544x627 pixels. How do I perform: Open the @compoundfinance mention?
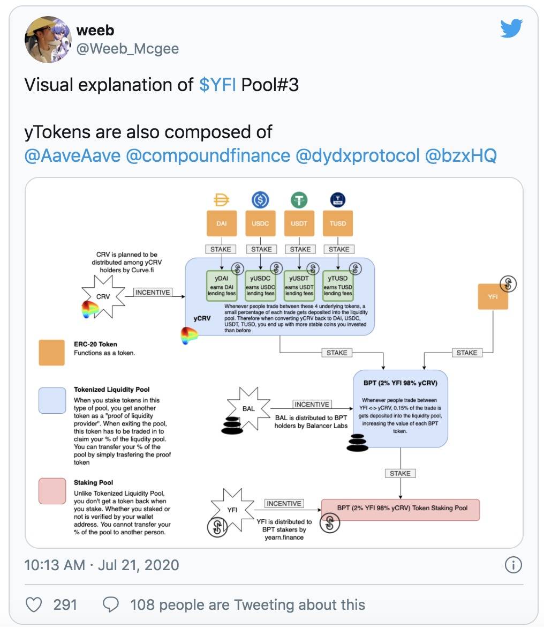click(208, 155)
